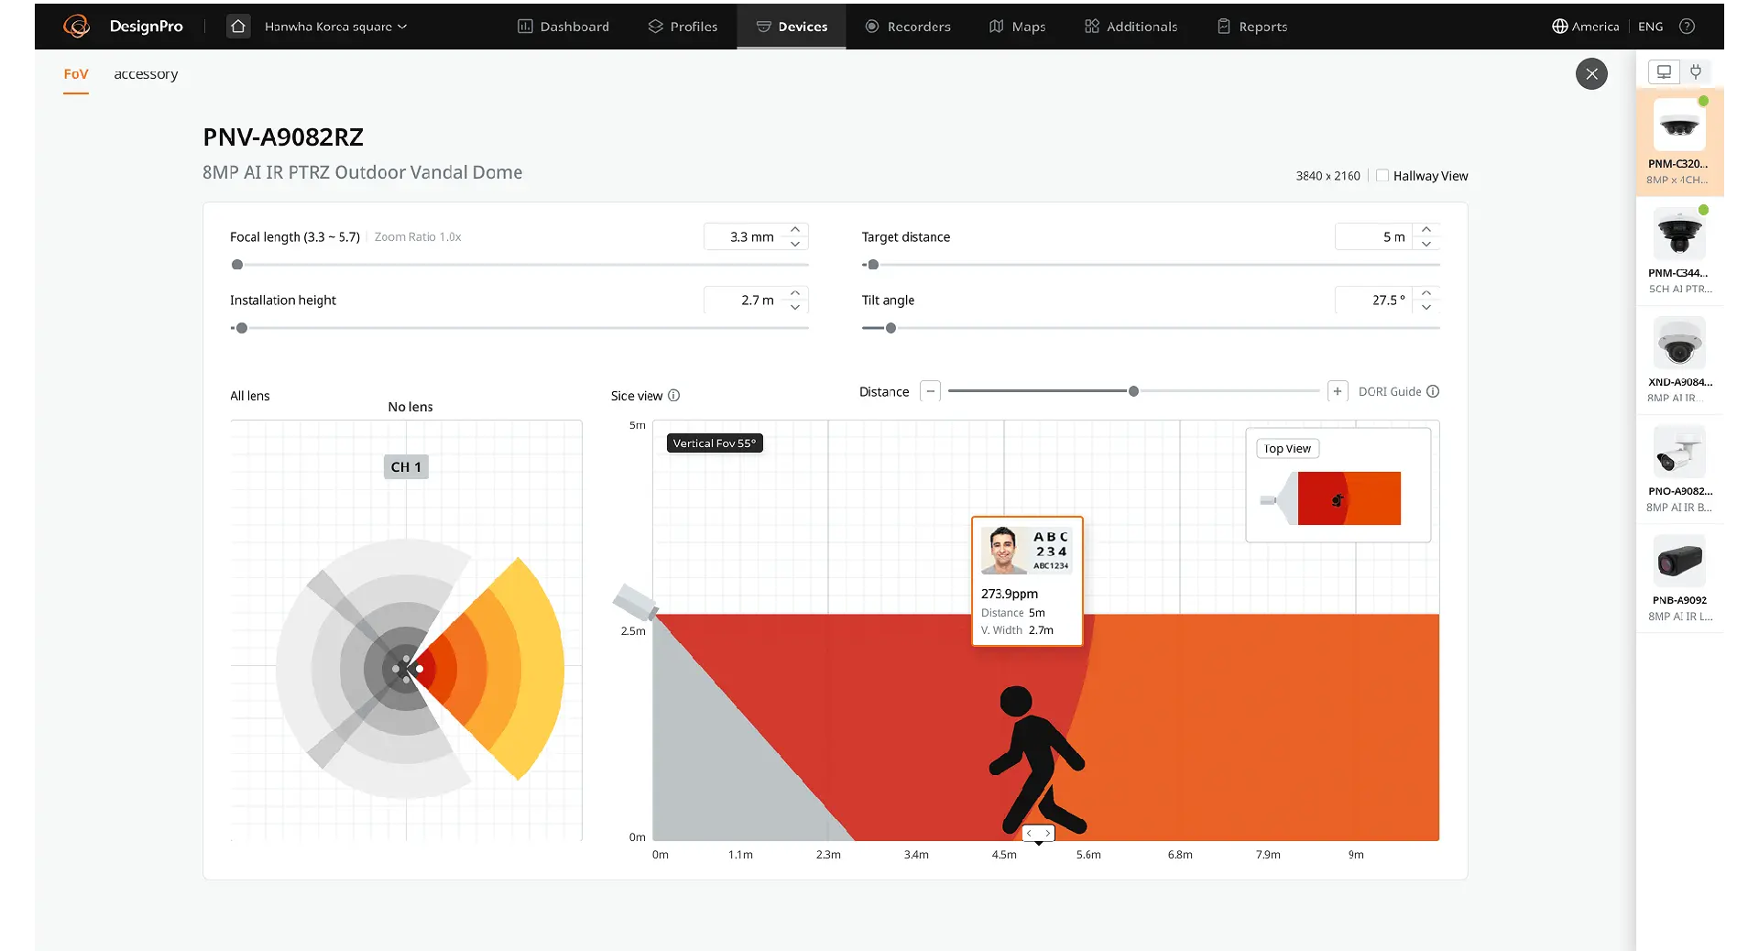Click the Distance zoom slider handle

tap(1133, 391)
